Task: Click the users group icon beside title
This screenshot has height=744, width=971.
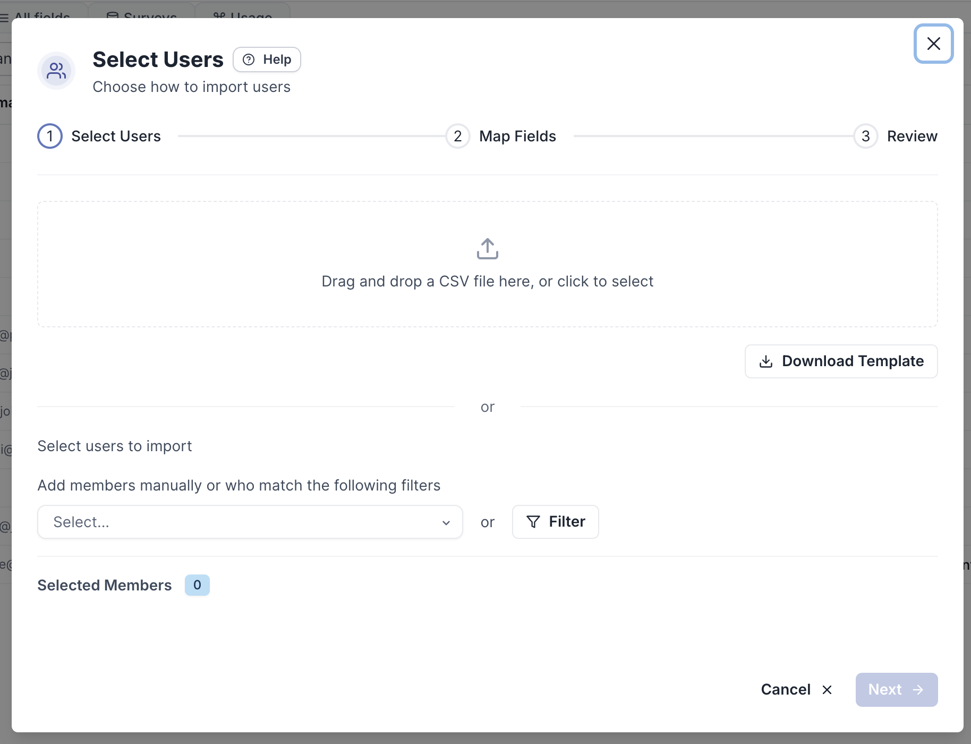Action: click(56, 71)
